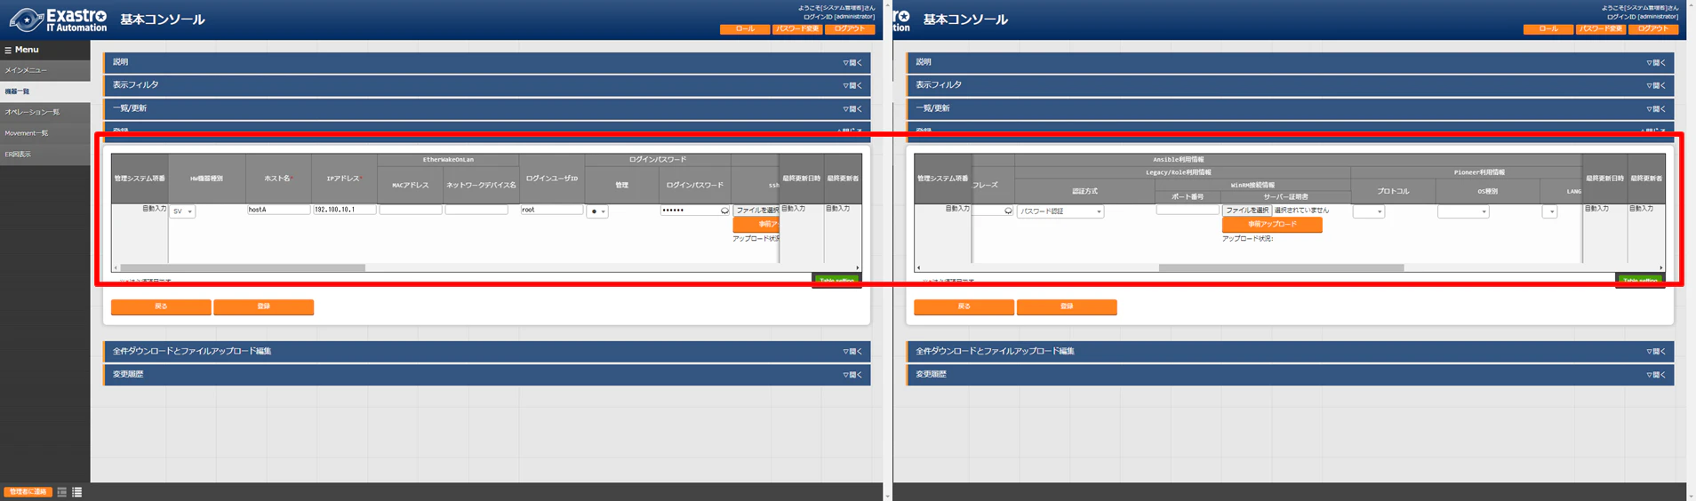Viewport: 1696px width, 501px height.
Task: Click ファイルを選択 under サーバー証明書
Action: [1247, 211]
